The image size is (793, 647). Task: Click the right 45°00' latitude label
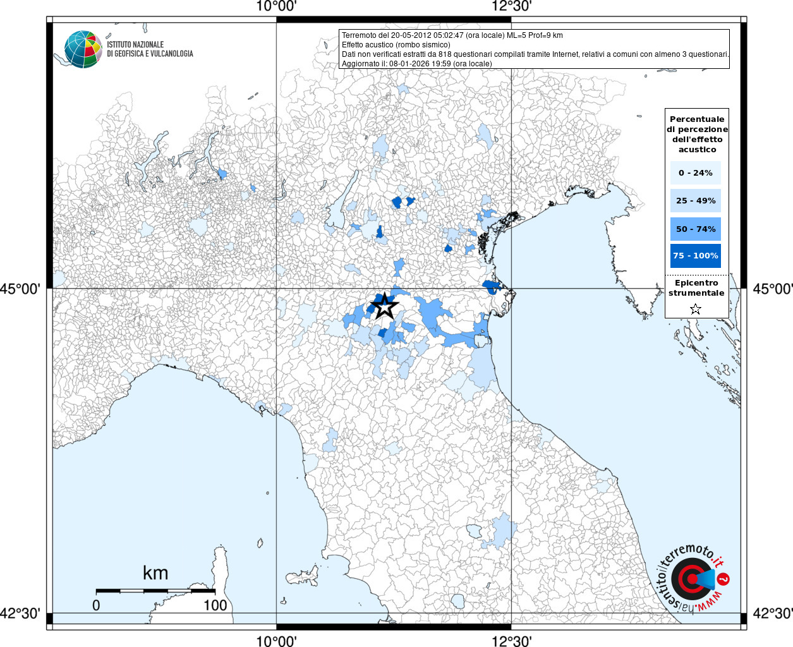click(773, 289)
